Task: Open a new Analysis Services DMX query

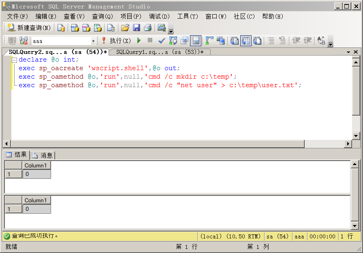Action: [x=86, y=28]
